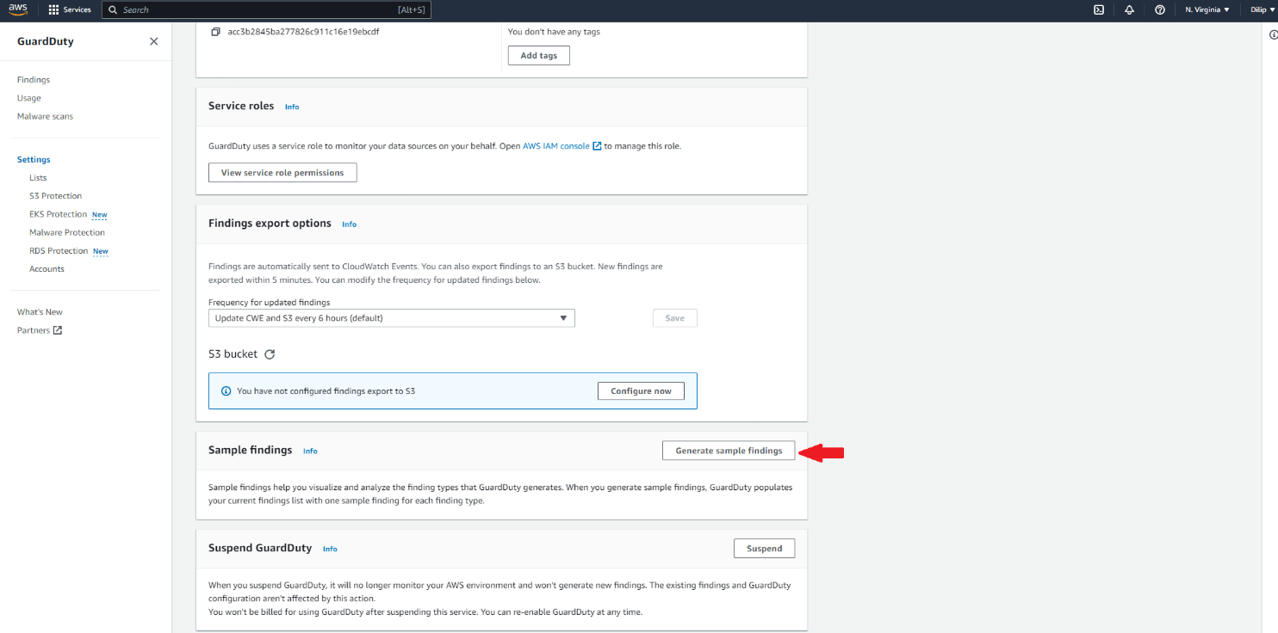Click Add tags button
The width and height of the screenshot is (1278, 633).
[538, 56]
